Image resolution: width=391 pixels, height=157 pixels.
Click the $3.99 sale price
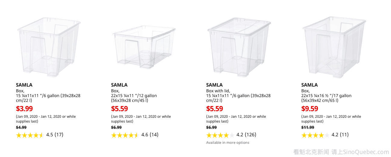24,108
